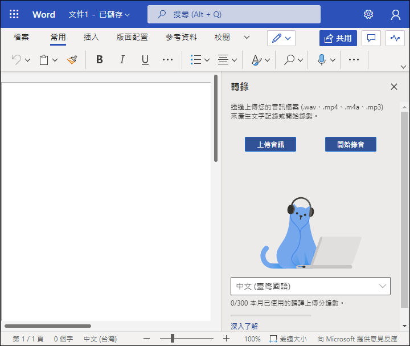Click the bullets list icon

coord(195,60)
